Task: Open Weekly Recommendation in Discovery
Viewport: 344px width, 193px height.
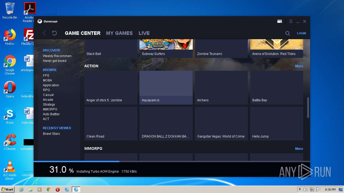Action: coord(59,56)
